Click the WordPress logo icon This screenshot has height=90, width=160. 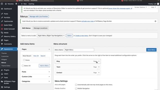(x=2, y=4)
